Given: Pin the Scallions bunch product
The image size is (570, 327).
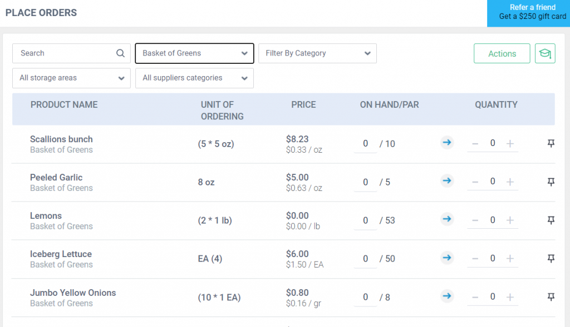Looking at the screenshot, I should coord(551,143).
